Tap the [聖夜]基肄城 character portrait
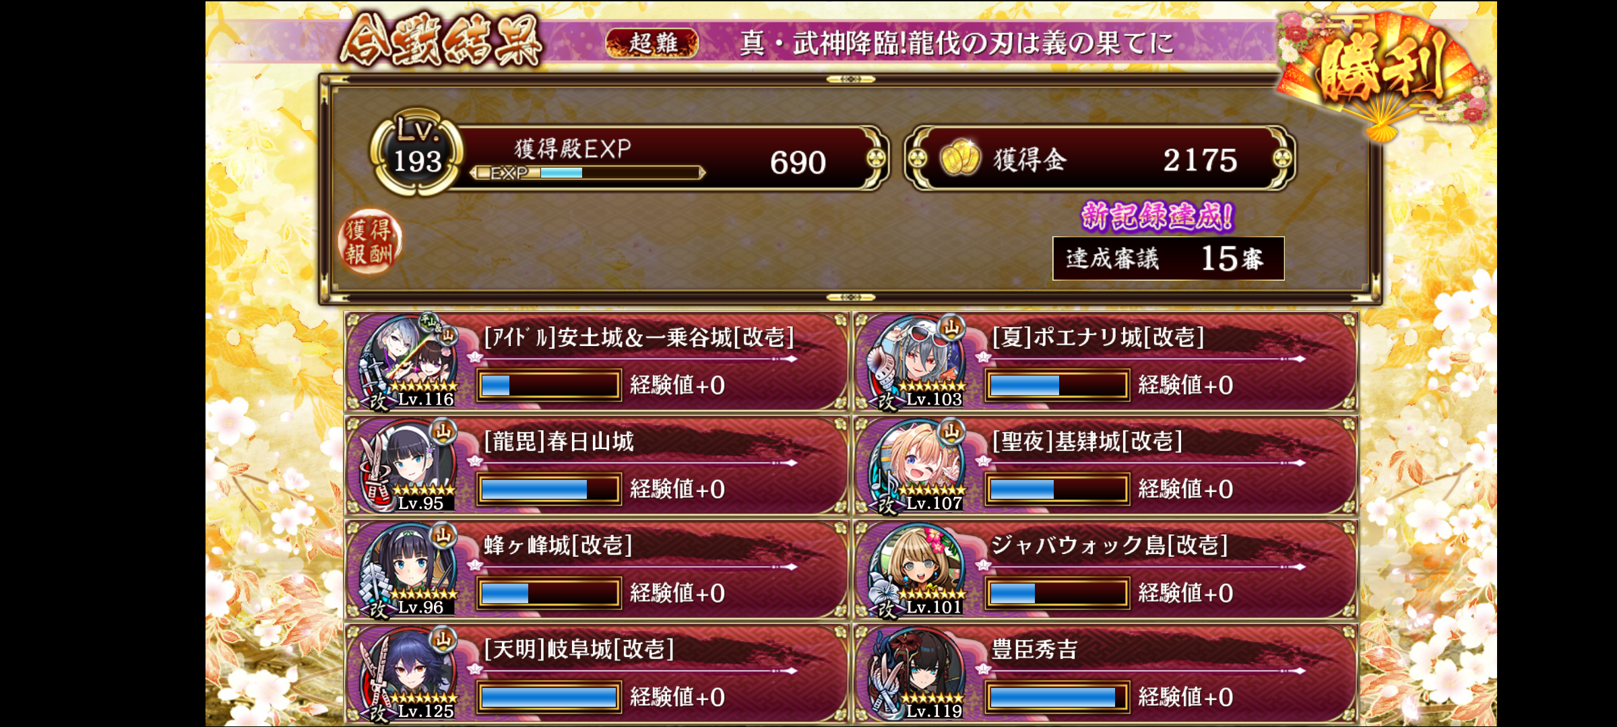The width and height of the screenshot is (1617, 727). (x=918, y=466)
